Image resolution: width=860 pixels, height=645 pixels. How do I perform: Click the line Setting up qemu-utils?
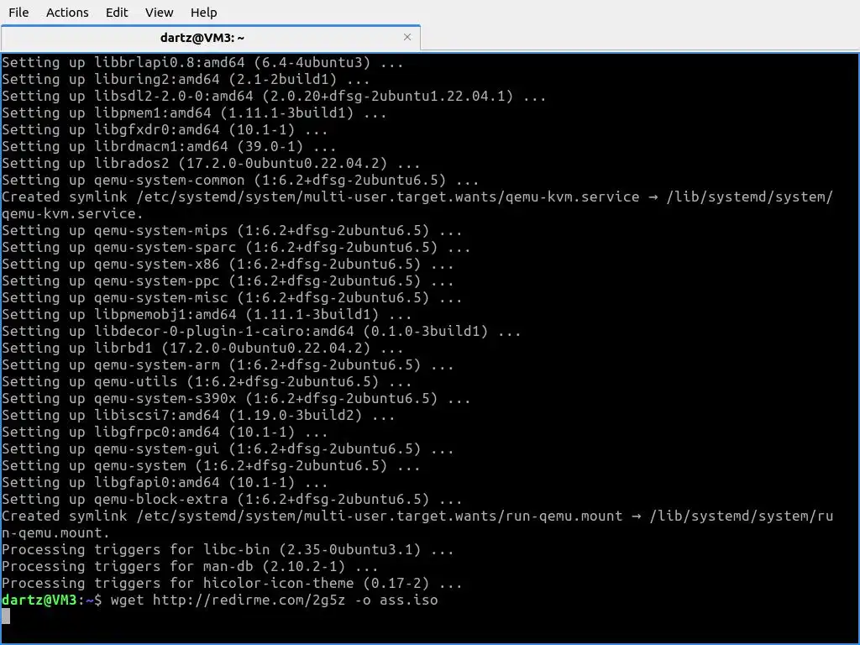click(207, 382)
